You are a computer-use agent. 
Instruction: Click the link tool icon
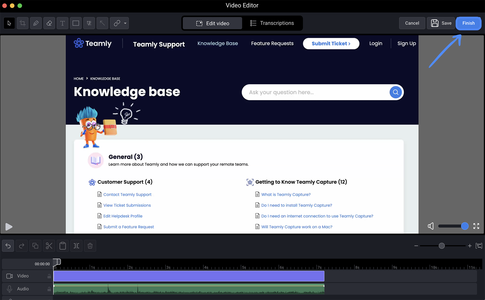(x=117, y=23)
